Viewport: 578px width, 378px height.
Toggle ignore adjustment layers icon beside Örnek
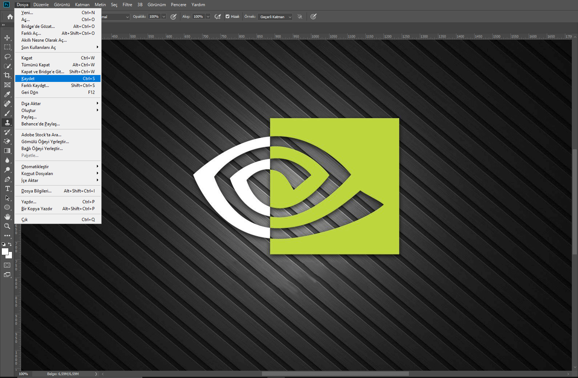pos(300,17)
